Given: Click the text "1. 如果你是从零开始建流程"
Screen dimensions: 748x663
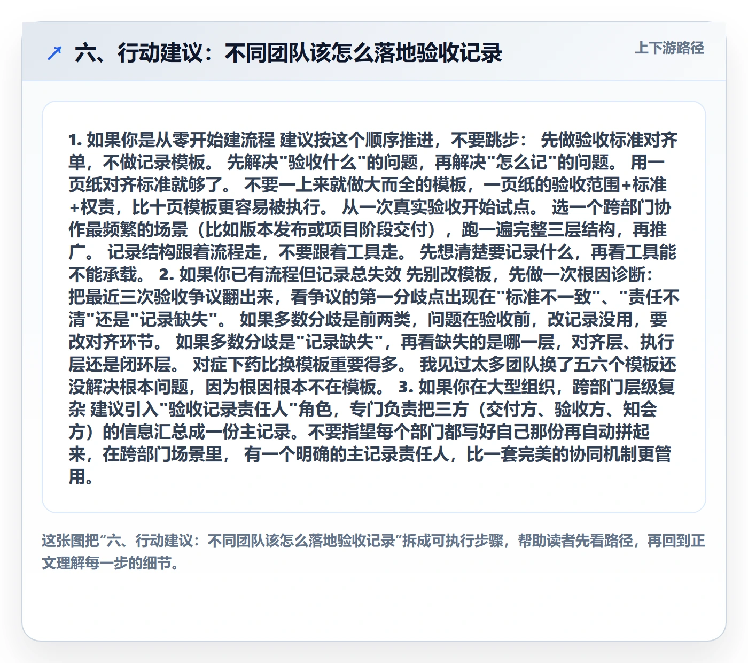Looking at the screenshot, I should (x=172, y=140).
